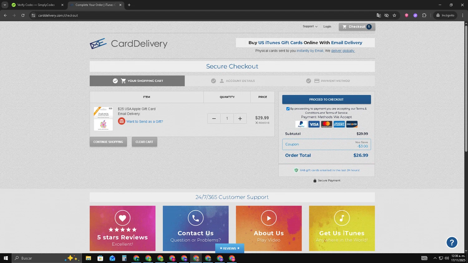Close the Complete Your Order tab
This screenshot has width=468, height=263.
tap(120, 5)
